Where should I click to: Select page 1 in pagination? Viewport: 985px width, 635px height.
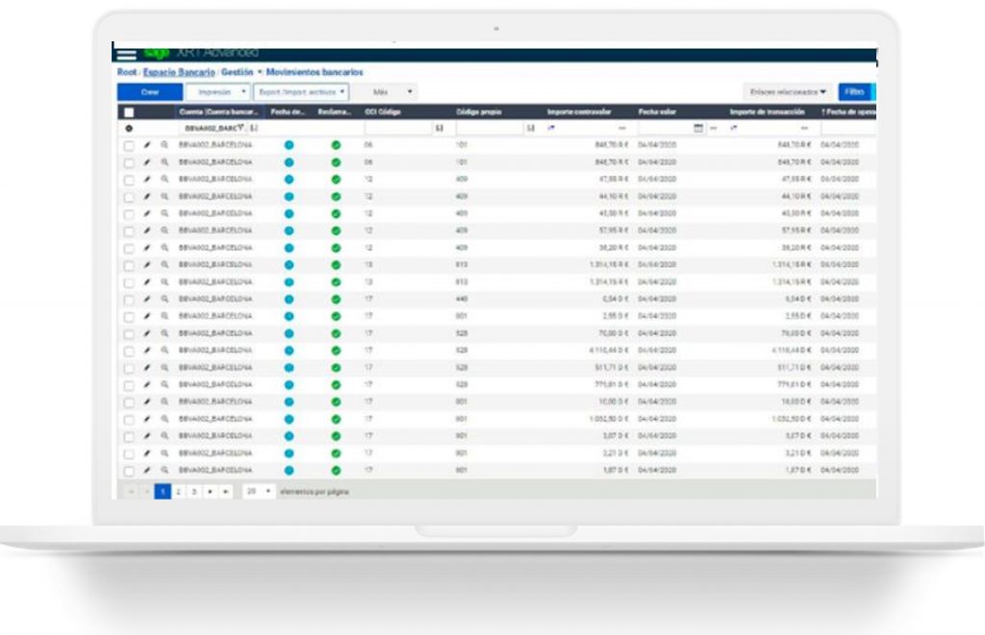163,491
